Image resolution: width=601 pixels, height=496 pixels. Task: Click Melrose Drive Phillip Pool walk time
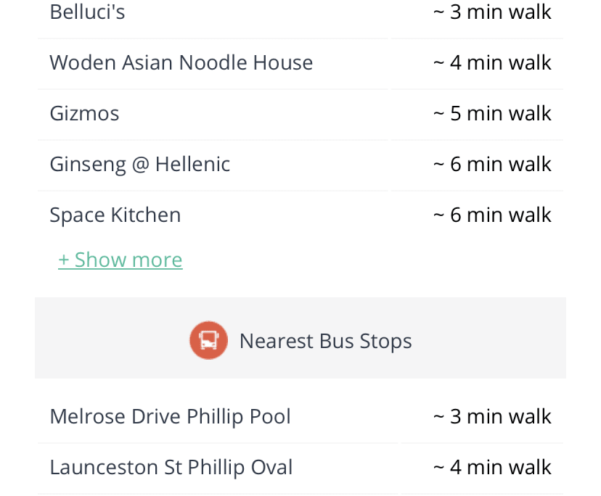pos(492,416)
